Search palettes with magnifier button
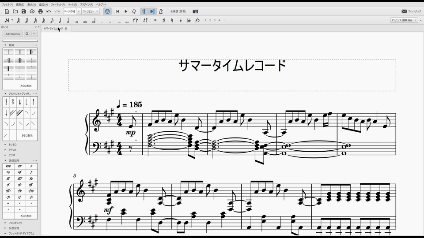Image resolution: width=424 pixels, height=238 pixels. 27,34
